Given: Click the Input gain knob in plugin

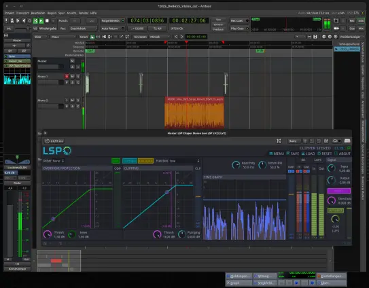Looking at the screenshot, I should (332, 168).
